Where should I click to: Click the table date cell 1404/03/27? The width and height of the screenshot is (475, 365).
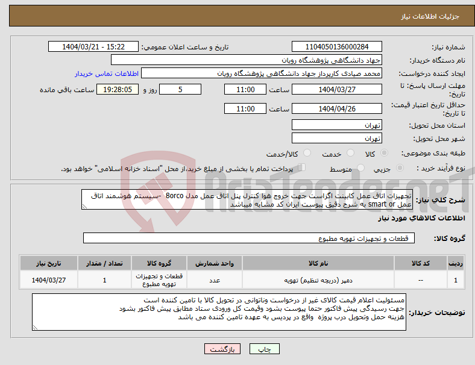[x=49, y=280]
